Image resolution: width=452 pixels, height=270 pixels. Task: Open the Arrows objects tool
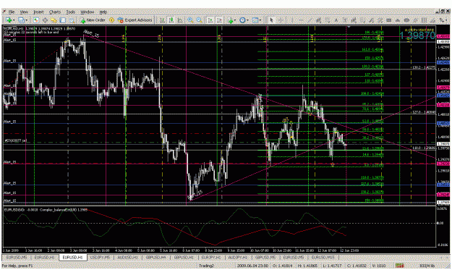[442, 20]
